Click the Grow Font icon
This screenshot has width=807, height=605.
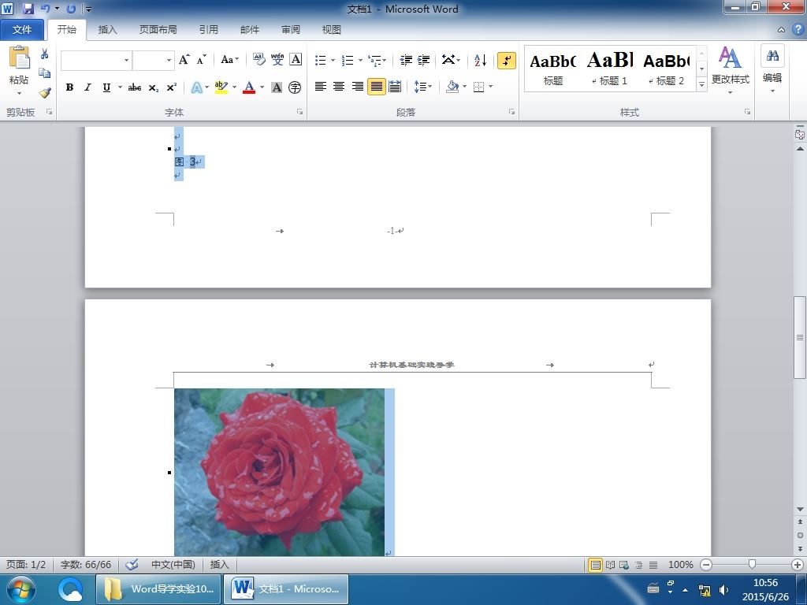coord(184,60)
